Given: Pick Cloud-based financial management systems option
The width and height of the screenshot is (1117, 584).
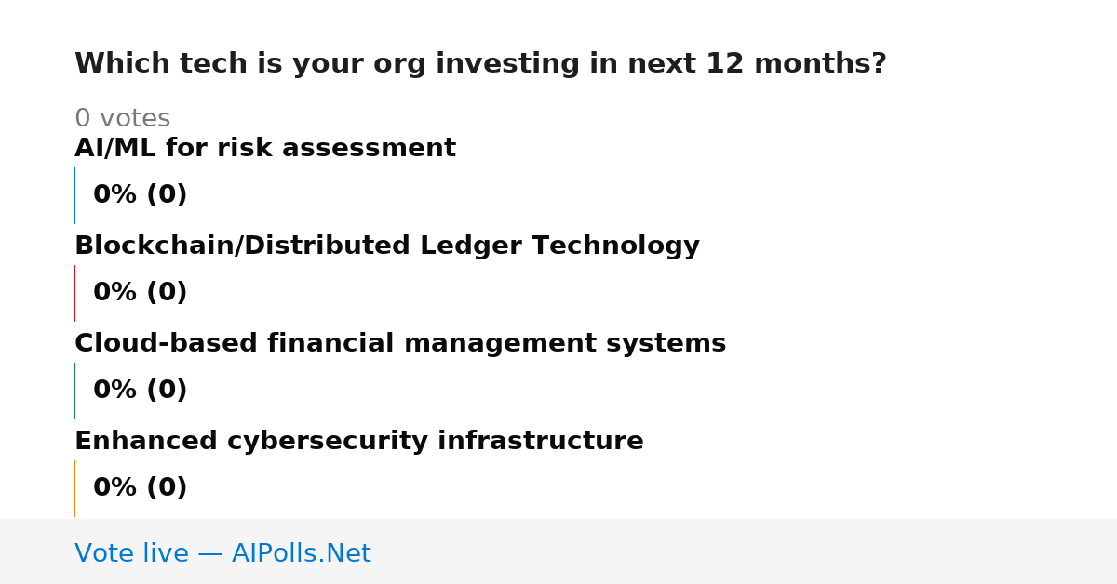Looking at the screenshot, I should coord(400,343).
